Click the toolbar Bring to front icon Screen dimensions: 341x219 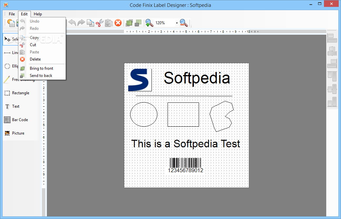[x=129, y=23]
